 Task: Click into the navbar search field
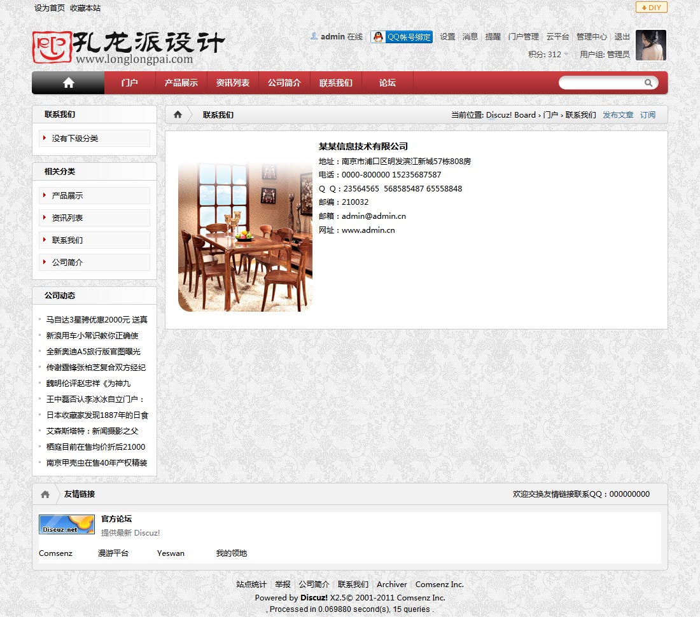click(x=601, y=83)
